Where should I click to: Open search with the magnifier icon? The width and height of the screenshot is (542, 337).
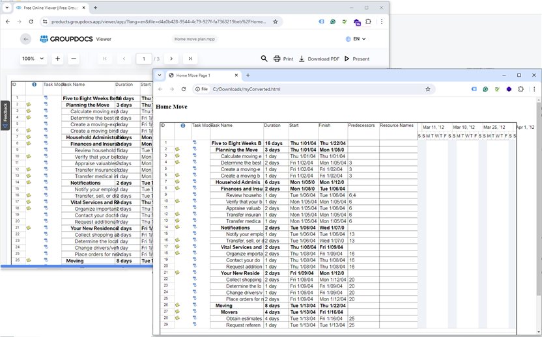[x=264, y=59]
